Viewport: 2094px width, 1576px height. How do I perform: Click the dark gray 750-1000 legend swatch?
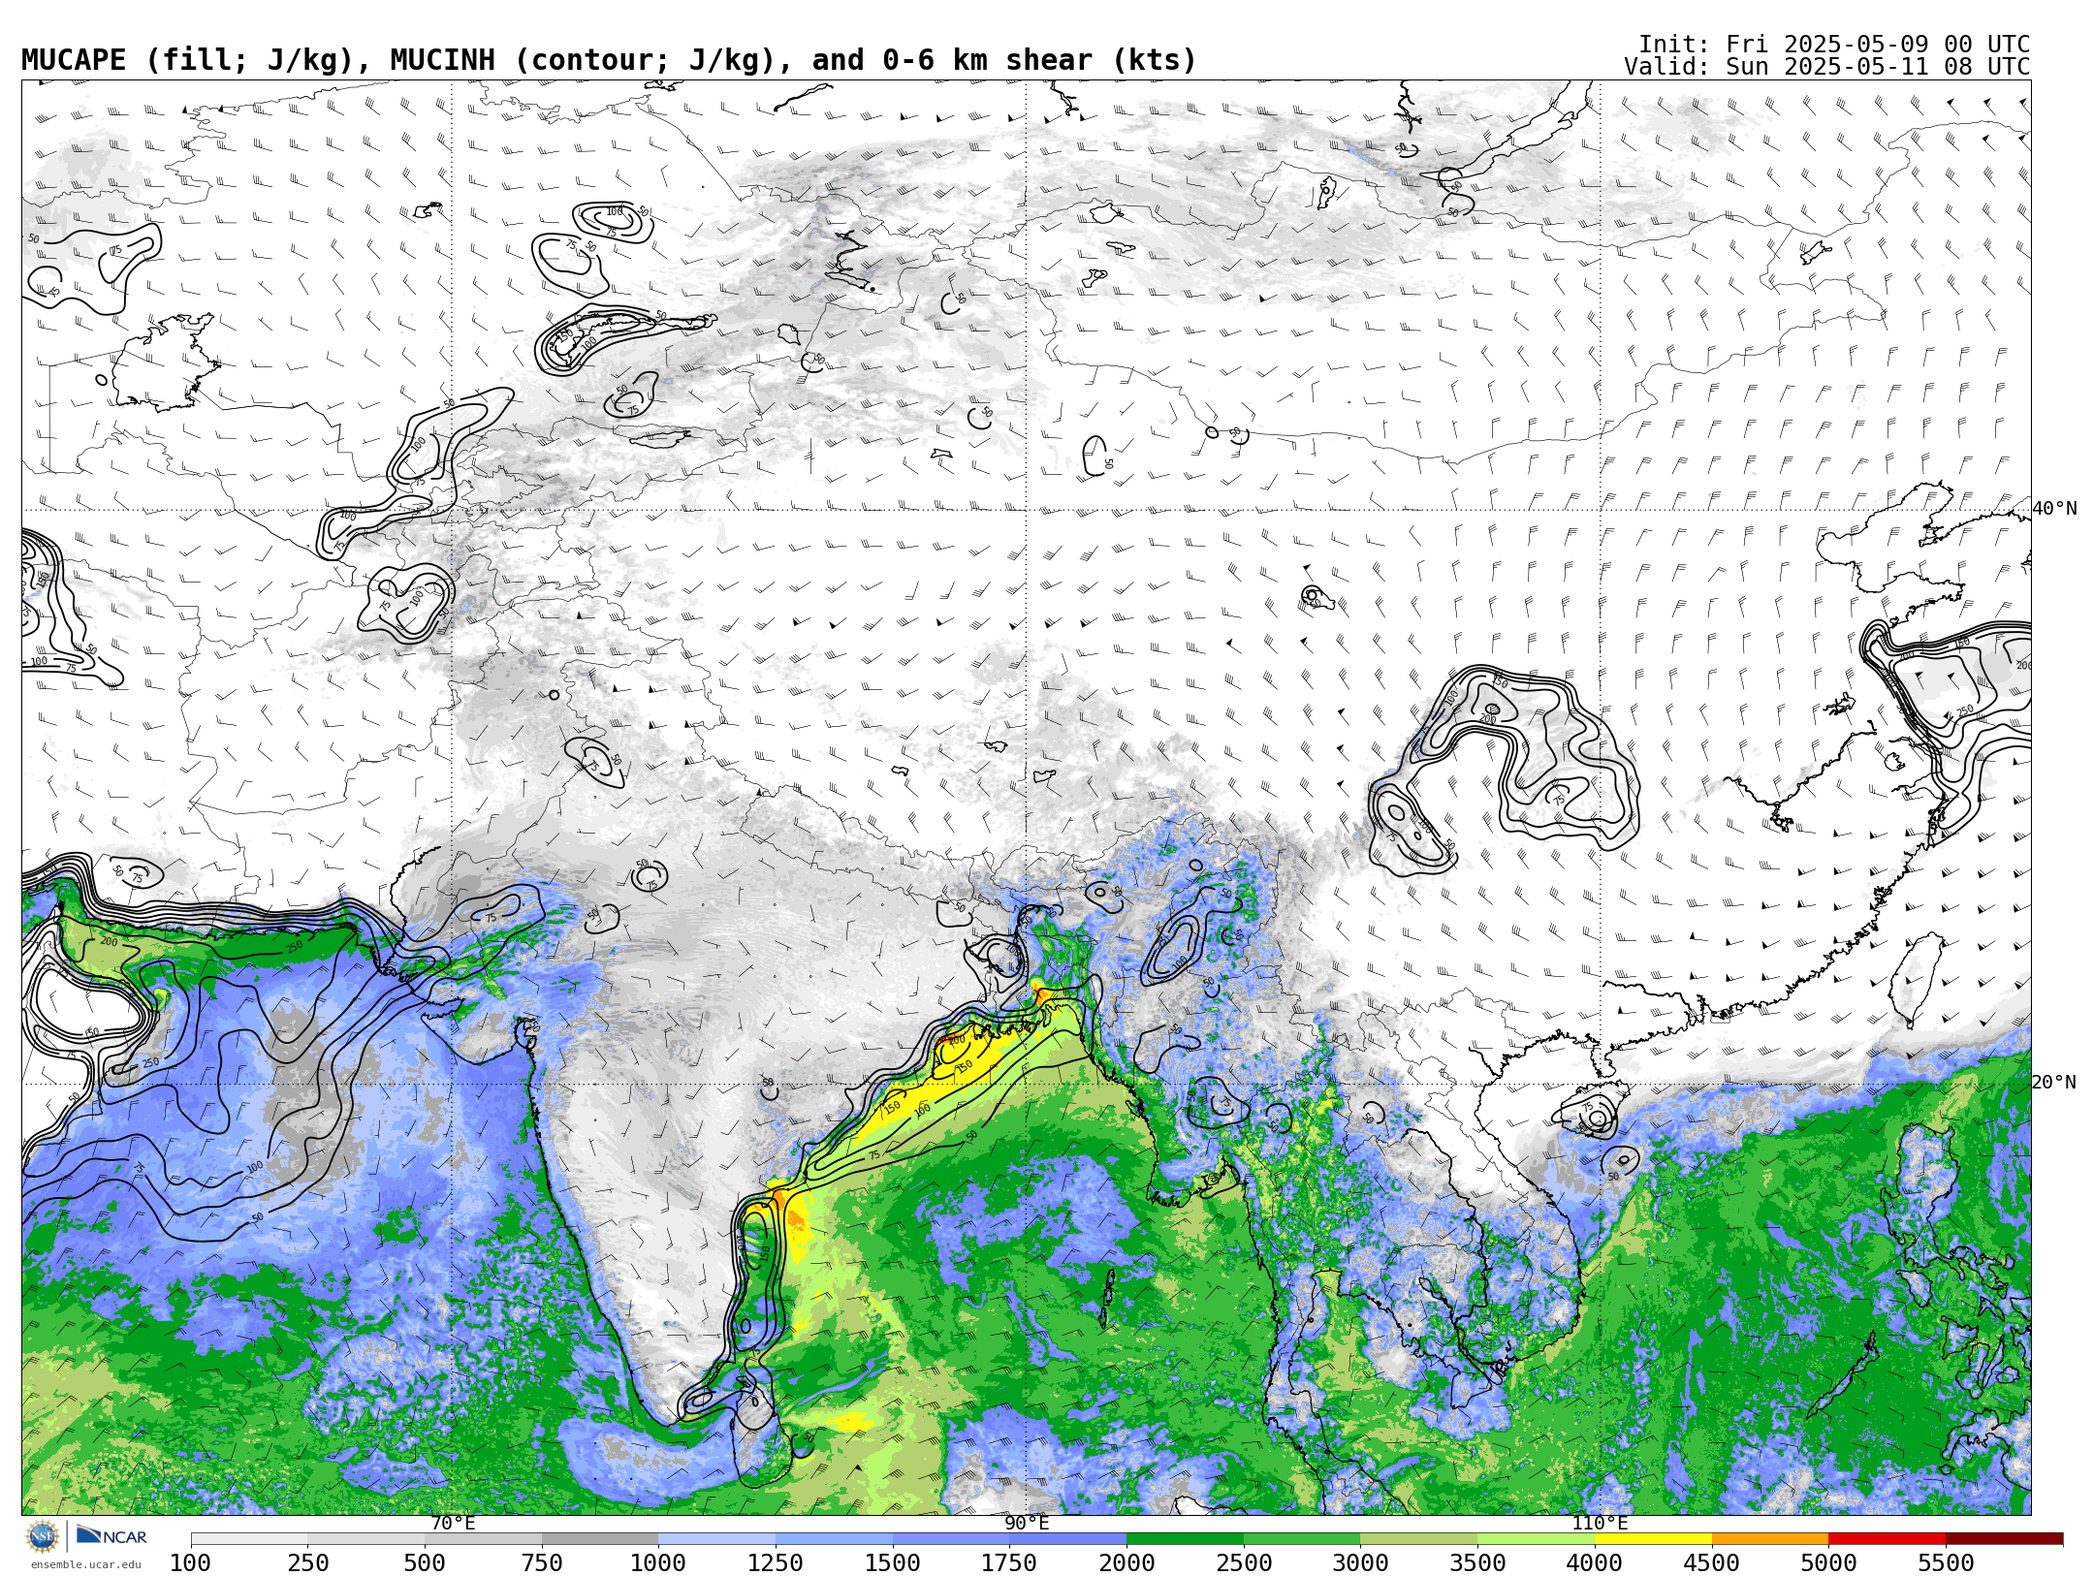[x=600, y=1539]
